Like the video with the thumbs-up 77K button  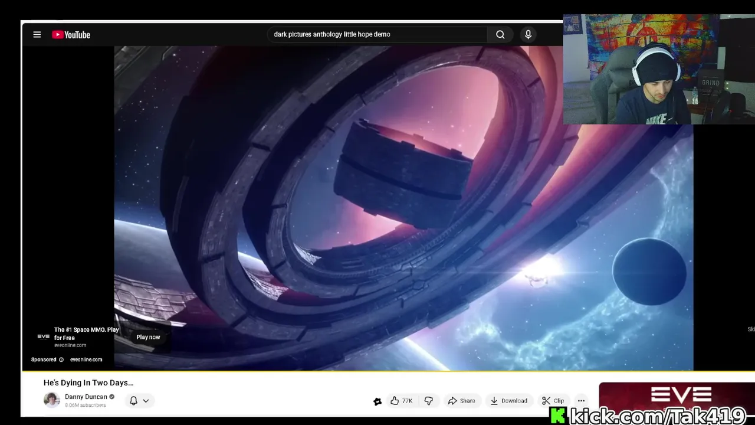tap(401, 401)
